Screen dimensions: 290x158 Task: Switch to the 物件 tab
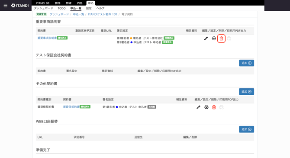[58, 3]
